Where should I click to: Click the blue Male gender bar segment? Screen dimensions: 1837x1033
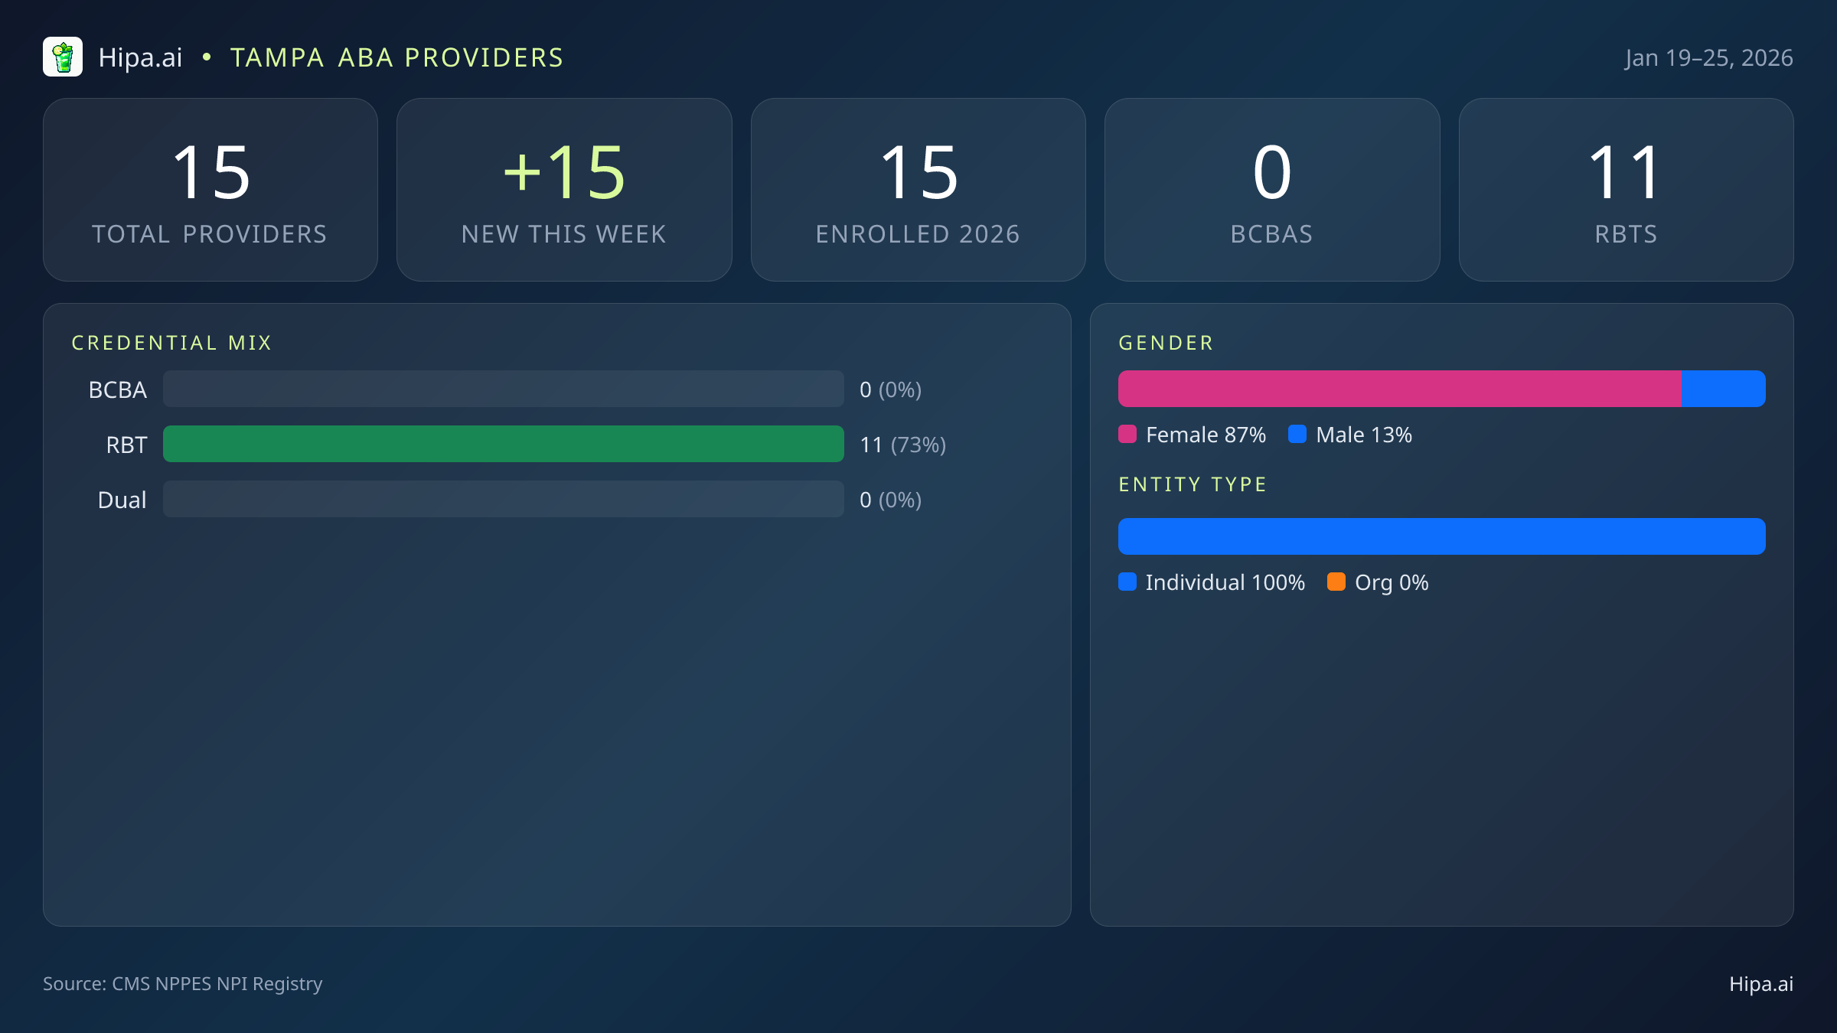(1724, 389)
